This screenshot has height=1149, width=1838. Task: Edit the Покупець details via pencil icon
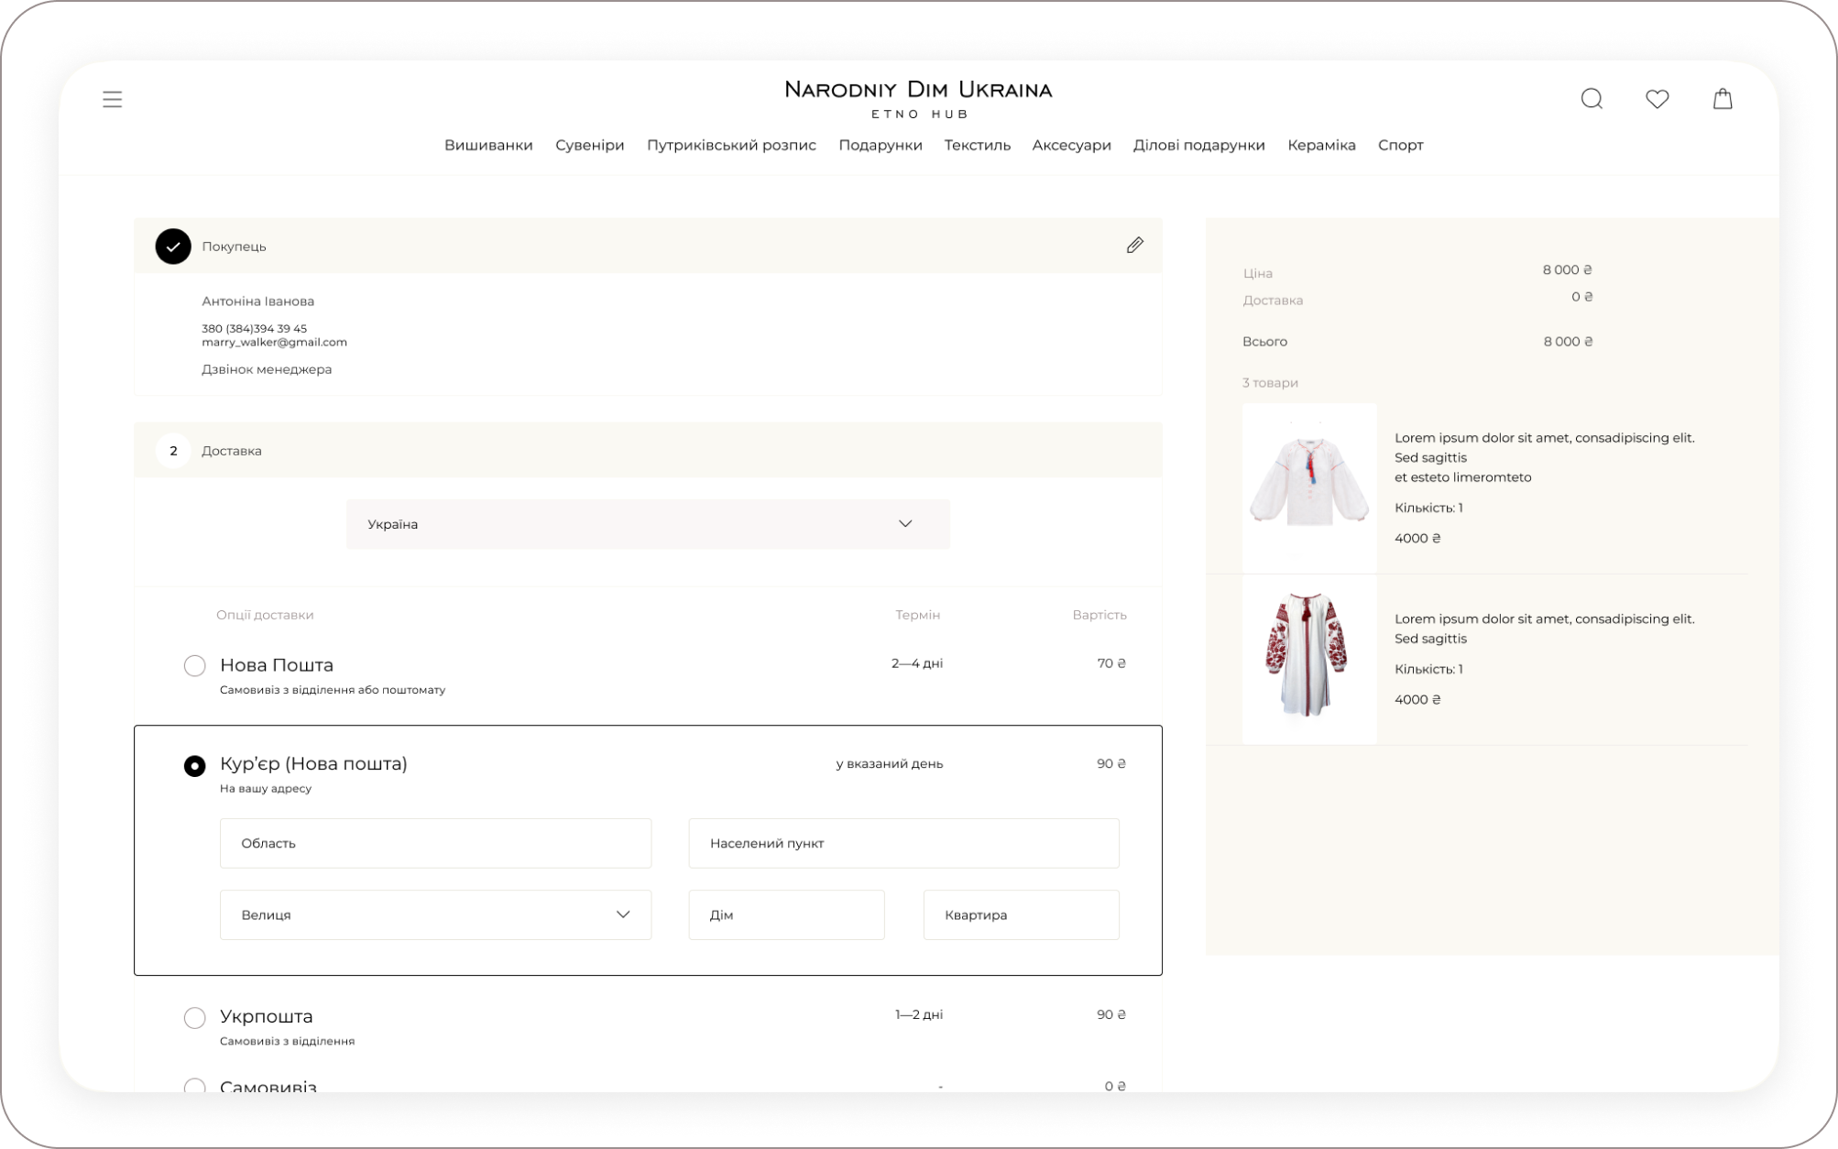1134,245
